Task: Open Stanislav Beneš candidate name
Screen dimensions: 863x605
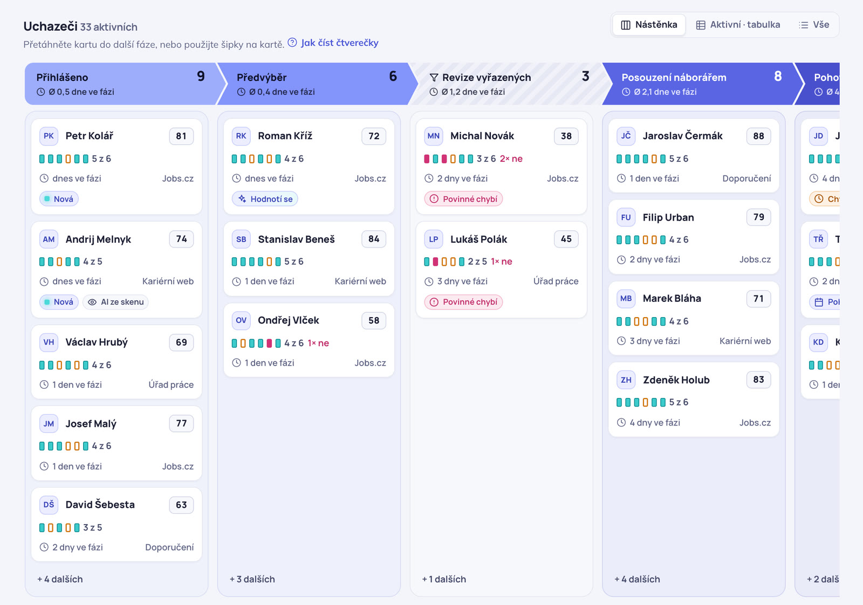Action: [296, 239]
